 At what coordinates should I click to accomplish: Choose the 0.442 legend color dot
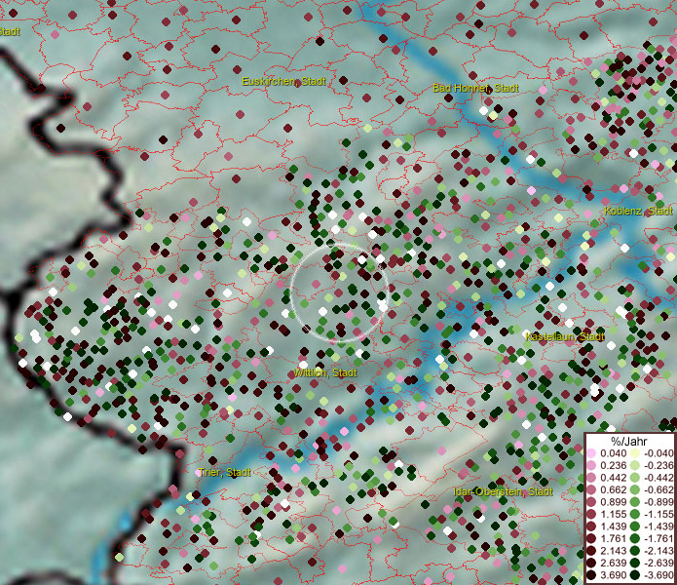[x=592, y=478]
